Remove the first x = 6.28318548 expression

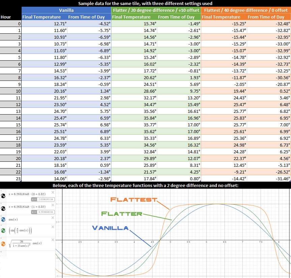(53, 192)
